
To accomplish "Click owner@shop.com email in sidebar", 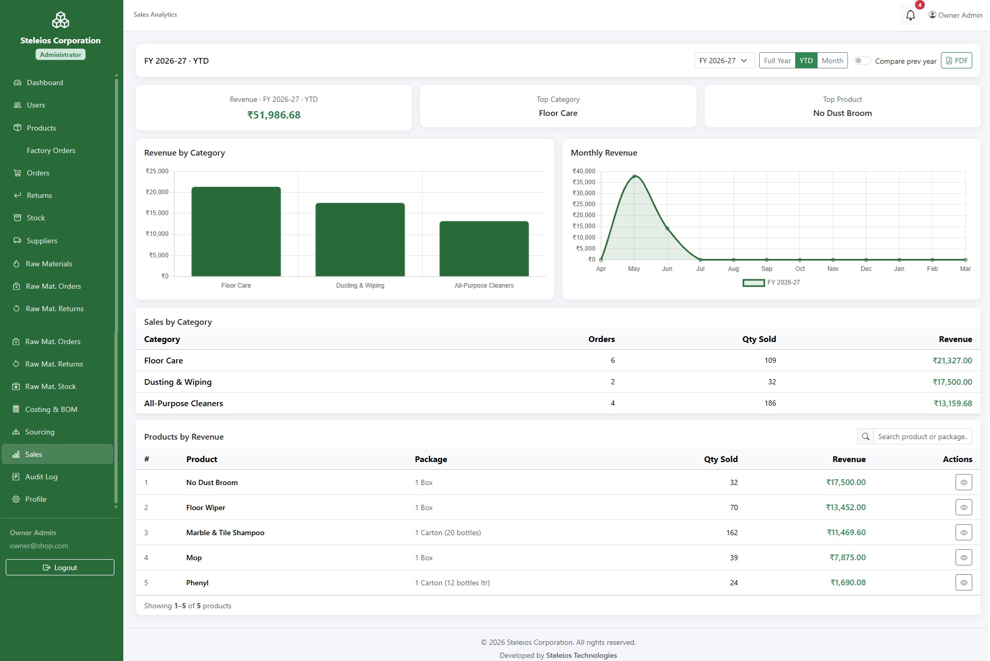I will click(39, 546).
